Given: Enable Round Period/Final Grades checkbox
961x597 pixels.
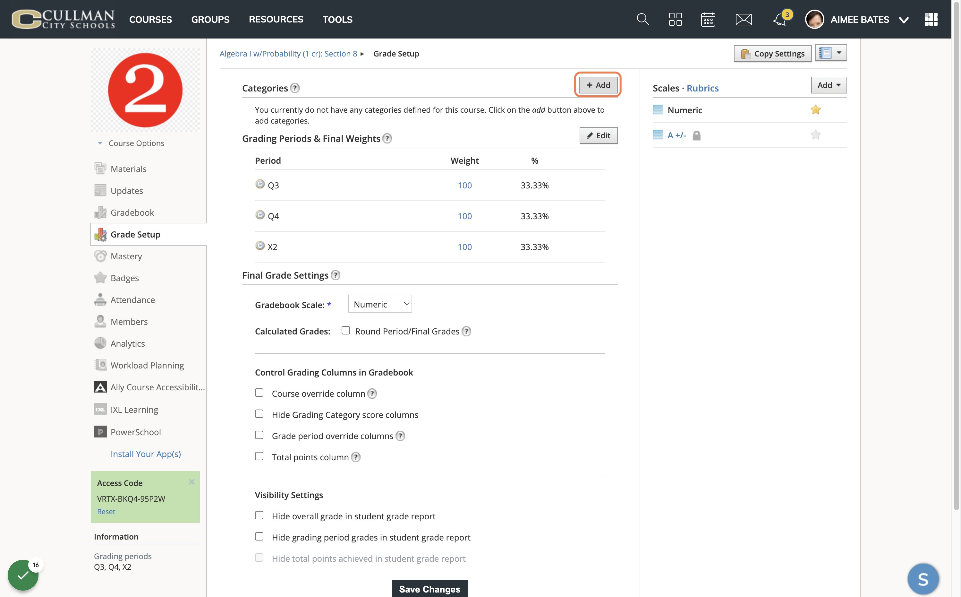Looking at the screenshot, I should 345,331.
